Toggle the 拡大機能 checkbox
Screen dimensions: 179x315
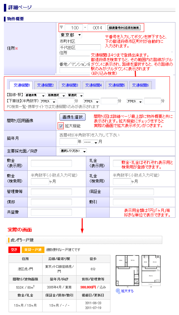[x=61, y=126]
